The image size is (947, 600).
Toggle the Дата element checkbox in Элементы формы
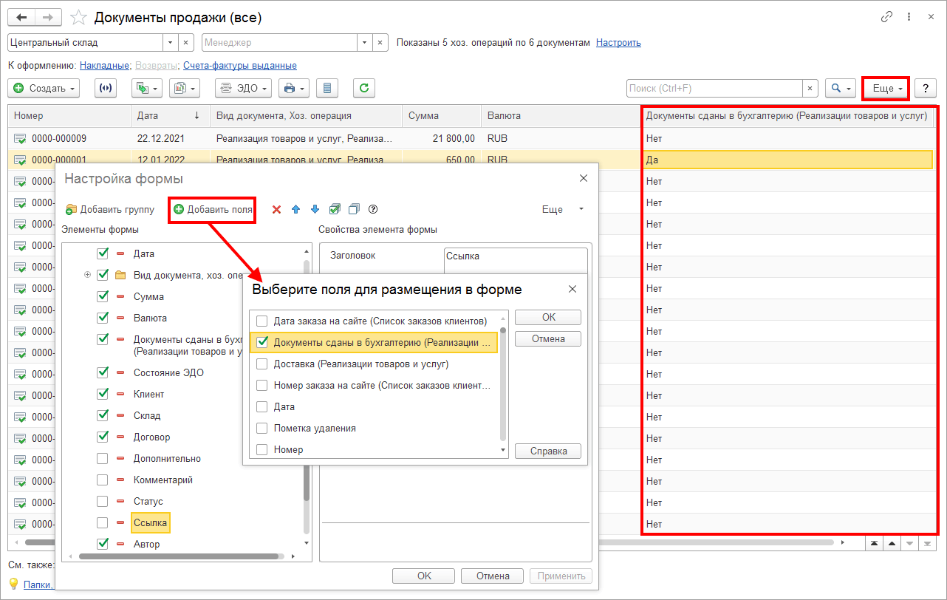tap(103, 253)
